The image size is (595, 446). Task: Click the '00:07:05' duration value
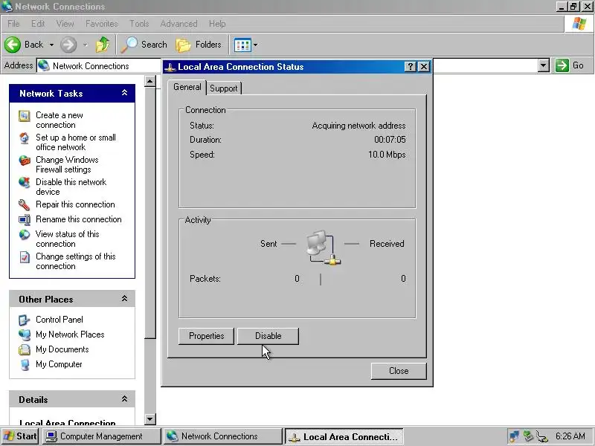pyautogui.click(x=390, y=140)
